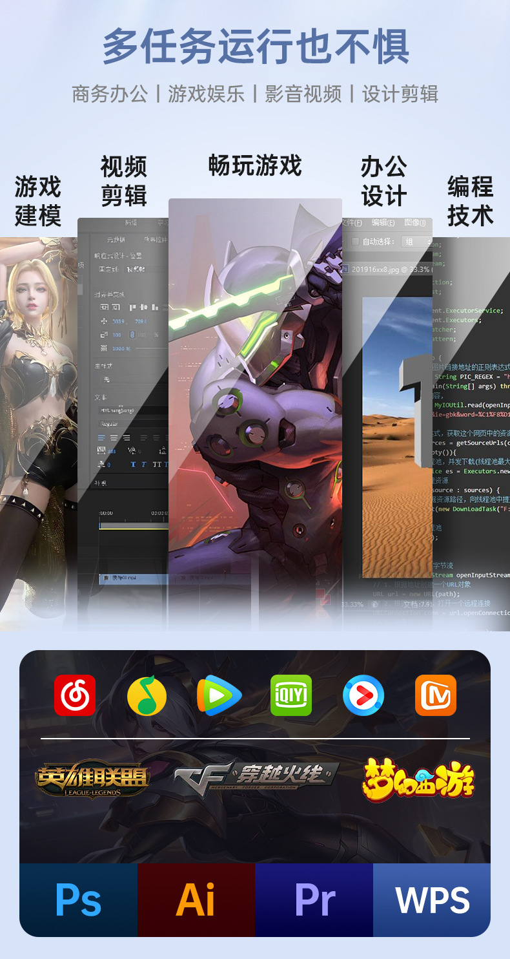Launch the Tencent Video play-triangle icon

pos(219,695)
